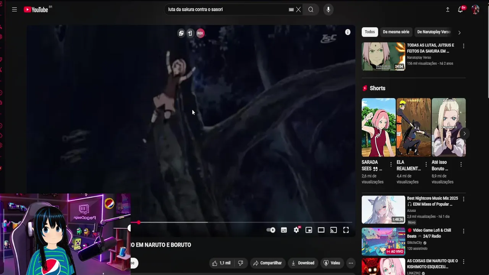Open account avatar menu
The image size is (489, 275).
pyautogui.click(x=475, y=10)
